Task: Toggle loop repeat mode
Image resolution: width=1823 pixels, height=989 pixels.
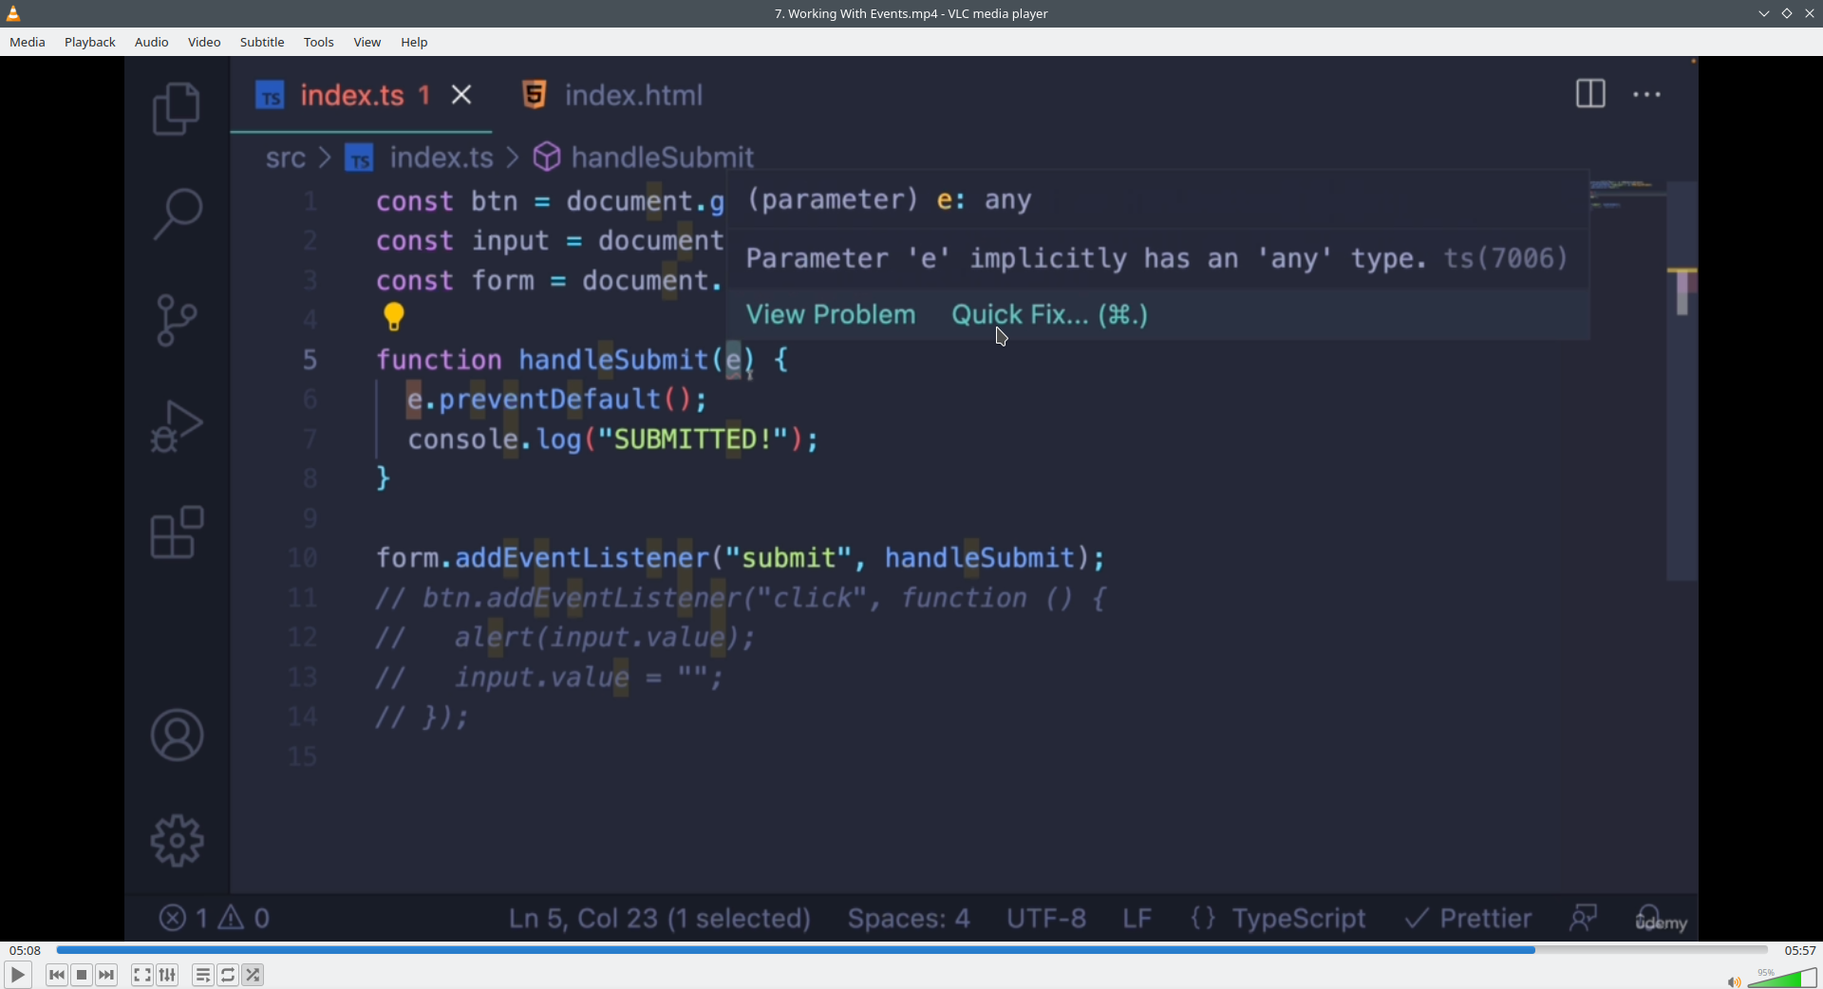Action: (x=228, y=976)
